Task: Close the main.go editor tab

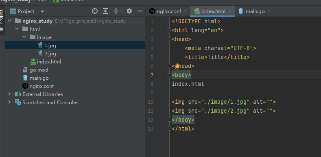Action: (x=269, y=11)
